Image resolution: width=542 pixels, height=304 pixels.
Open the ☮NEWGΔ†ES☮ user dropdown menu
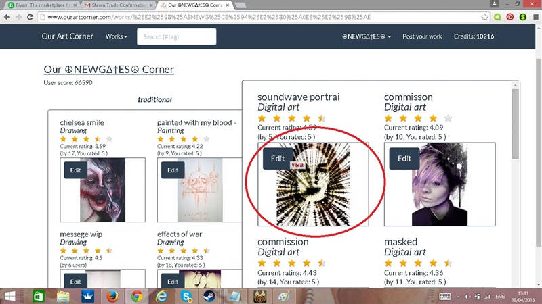367,36
